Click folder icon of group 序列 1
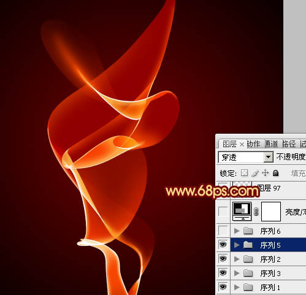Screen dimensions: 306x295 point(248,287)
